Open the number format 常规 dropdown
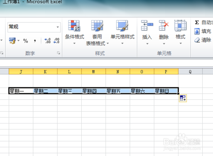This screenshot has width=213, height=156. tap(58, 27)
